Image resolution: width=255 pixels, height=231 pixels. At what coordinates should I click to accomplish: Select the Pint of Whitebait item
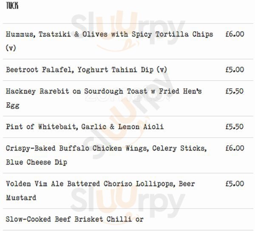tap(85, 127)
